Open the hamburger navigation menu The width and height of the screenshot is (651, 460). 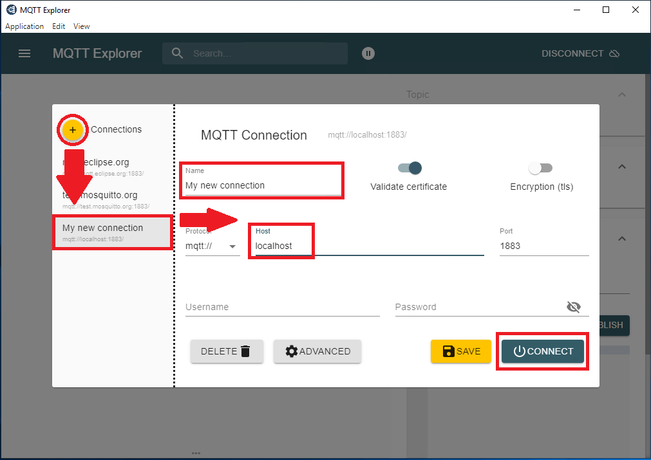(x=24, y=53)
